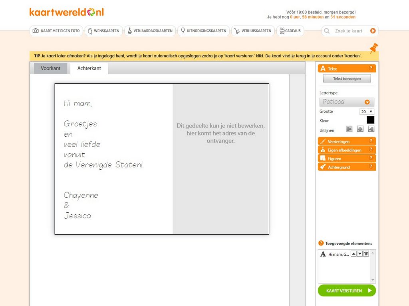
Task: Delete the 'Hi mam' text element with trash icon
Action: coord(366,254)
